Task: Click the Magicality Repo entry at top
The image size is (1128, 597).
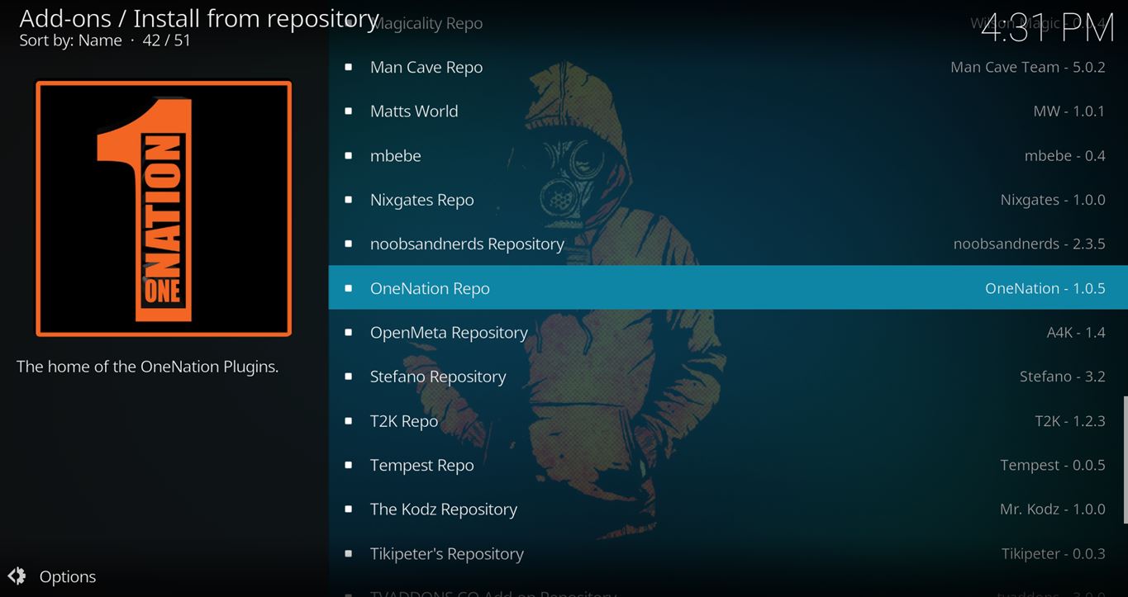Action: pos(426,23)
